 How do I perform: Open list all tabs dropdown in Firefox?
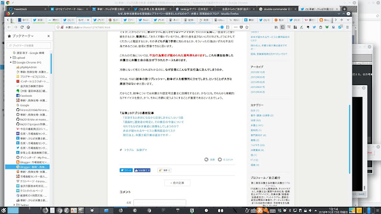click(348, 20)
